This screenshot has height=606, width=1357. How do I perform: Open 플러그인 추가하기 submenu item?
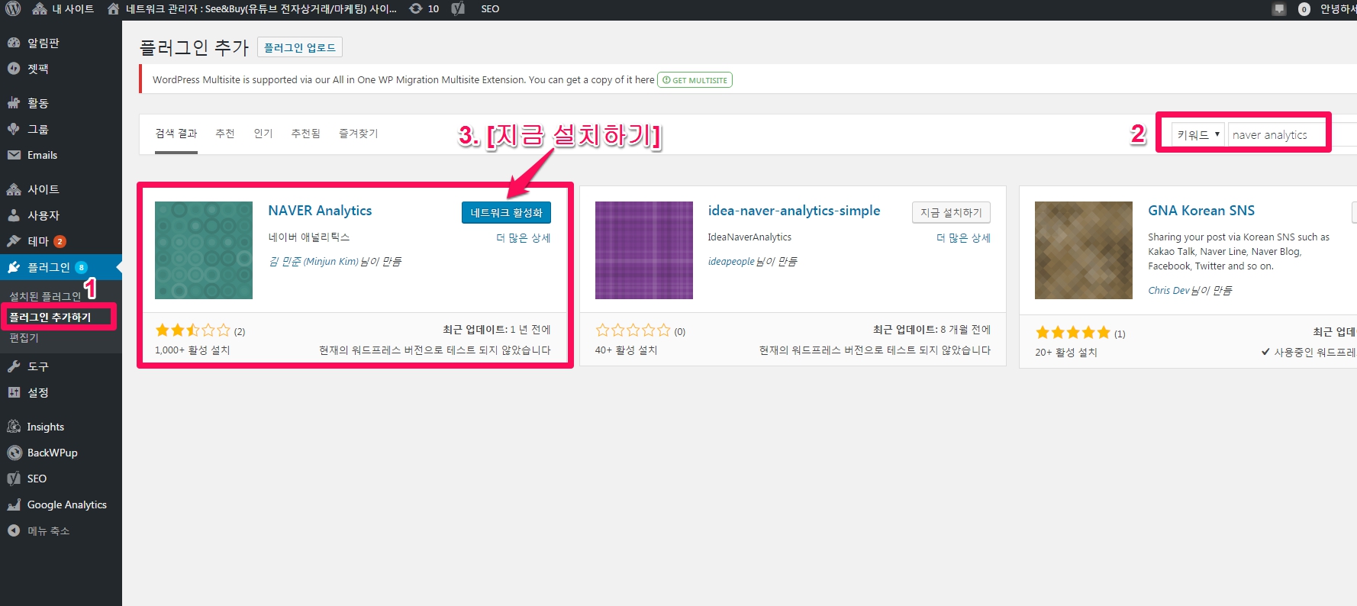pos(50,317)
